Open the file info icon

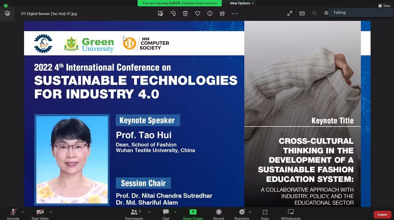click(210, 14)
